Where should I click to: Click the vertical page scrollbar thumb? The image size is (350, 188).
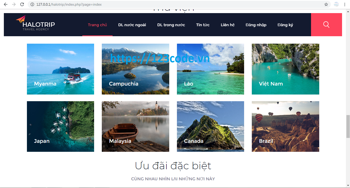click(348, 126)
